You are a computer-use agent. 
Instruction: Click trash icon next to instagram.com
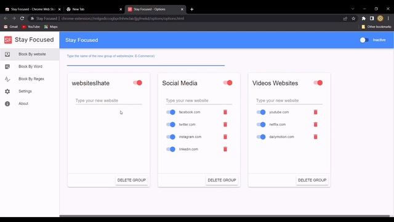click(x=225, y=137)
